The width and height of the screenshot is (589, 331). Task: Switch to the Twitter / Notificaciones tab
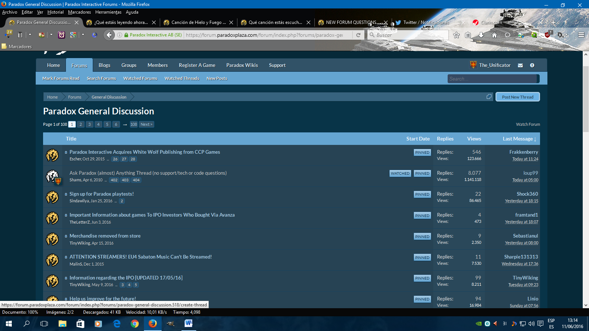point(426,22)
